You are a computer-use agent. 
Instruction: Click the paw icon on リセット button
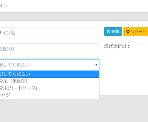point(128,32)
